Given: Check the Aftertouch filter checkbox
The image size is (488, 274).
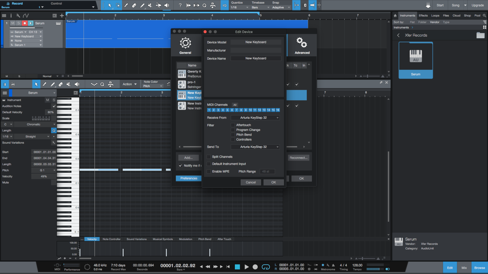Looking at the screenshot, I should click(x=233, y=125).
